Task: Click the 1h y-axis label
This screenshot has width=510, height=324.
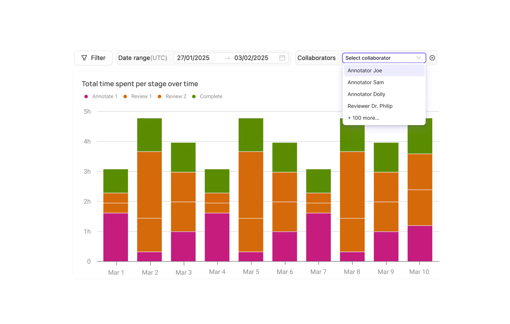Action: point(87,231)
